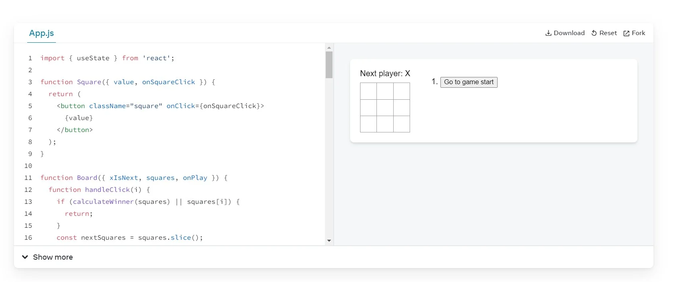Click the top-right square of the game board
679x282 pixels.
401,91
